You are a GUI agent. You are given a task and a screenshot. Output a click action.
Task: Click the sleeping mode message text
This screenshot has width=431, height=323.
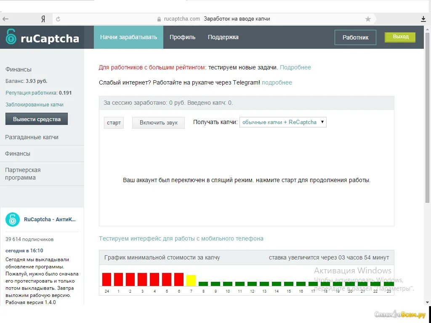click(x=247, y=180)
